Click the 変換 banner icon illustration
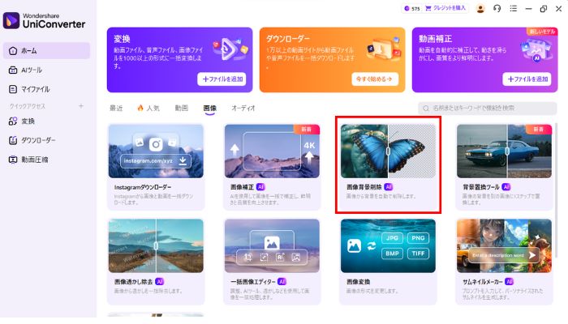The height and width of the screenshot is (324, 568). pyautogui.click(x=230, y=49)
